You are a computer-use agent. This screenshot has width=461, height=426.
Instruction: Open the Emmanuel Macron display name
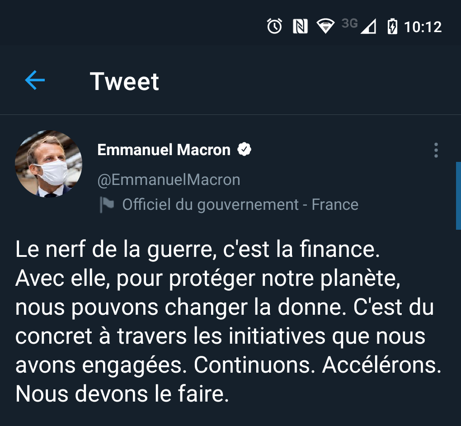[x=164, y=150]
